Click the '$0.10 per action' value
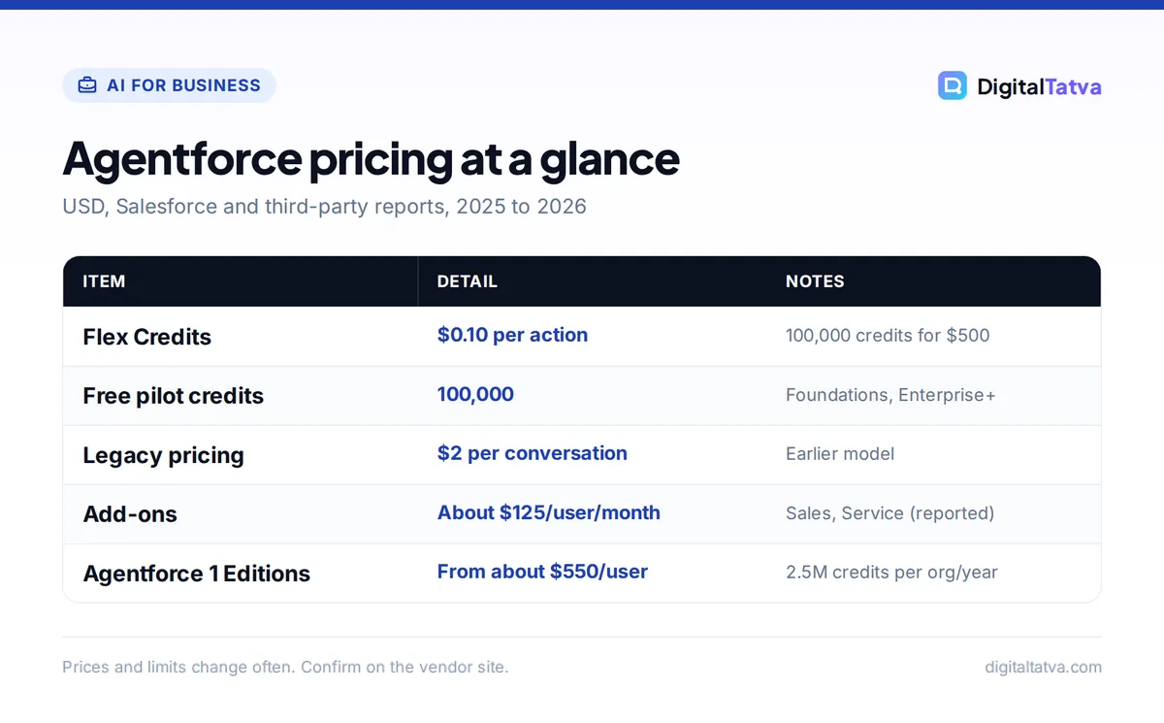1164x723 pixels. pyautogui.click(x=512, y=335)
